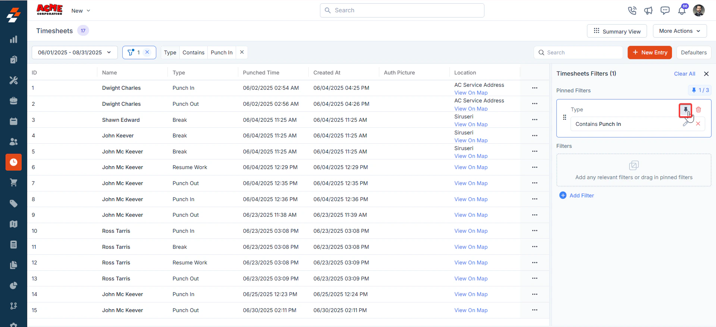Screen dimensions: 716x327
Task: Switch to Summary View
Action: pos(617,31)
